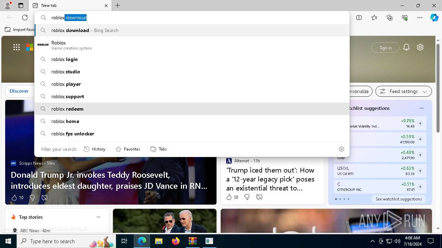Pick the roblox support suggestion
Image resolution: width=442 pixels, height=248 pixels.
point(192,96)
